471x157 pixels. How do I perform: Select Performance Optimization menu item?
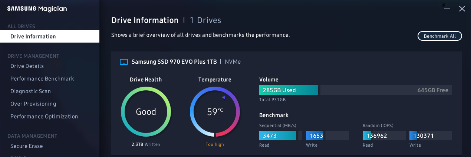44,116
